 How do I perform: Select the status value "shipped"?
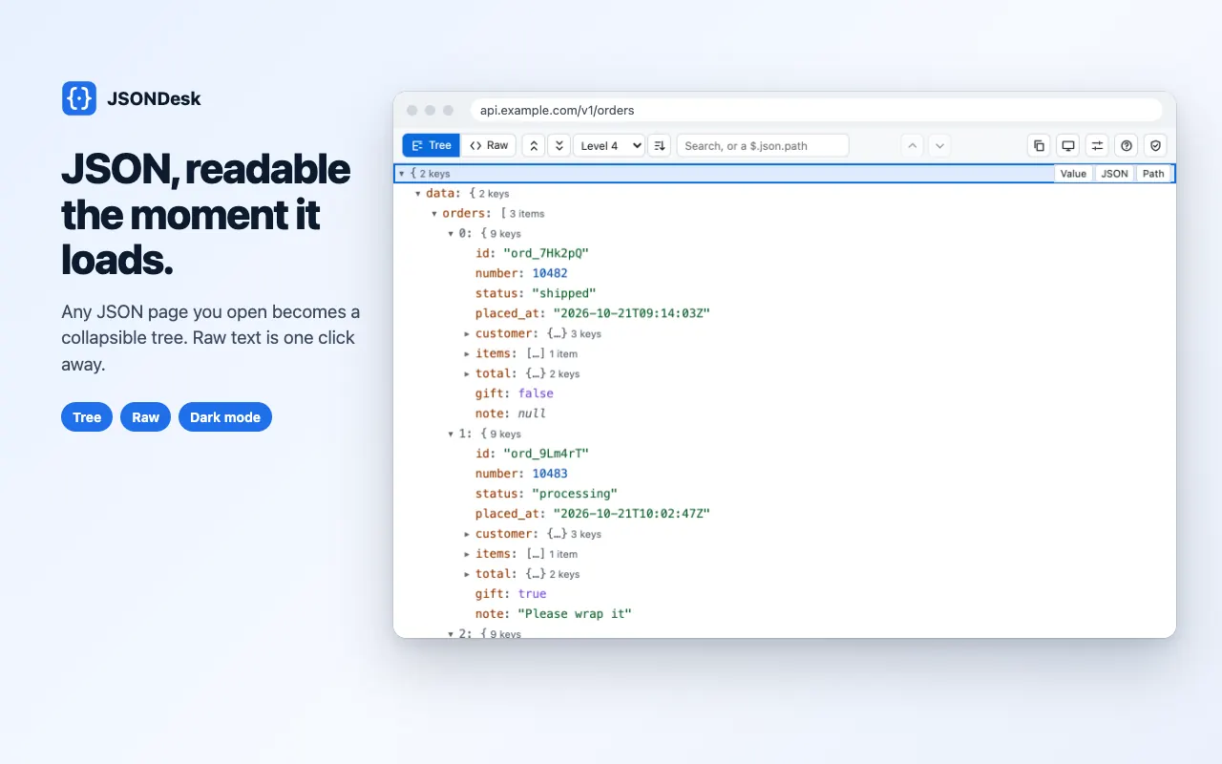coord(564,293)
